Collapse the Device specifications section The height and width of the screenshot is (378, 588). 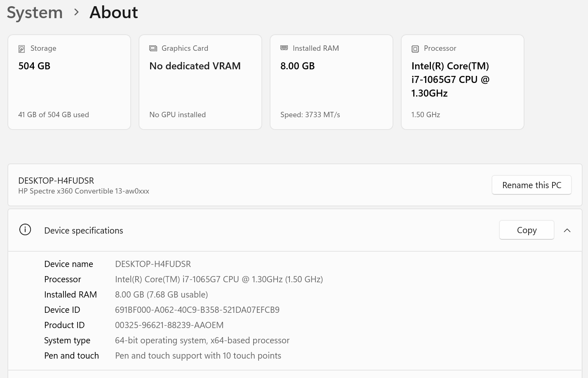(x=567, y=230)
